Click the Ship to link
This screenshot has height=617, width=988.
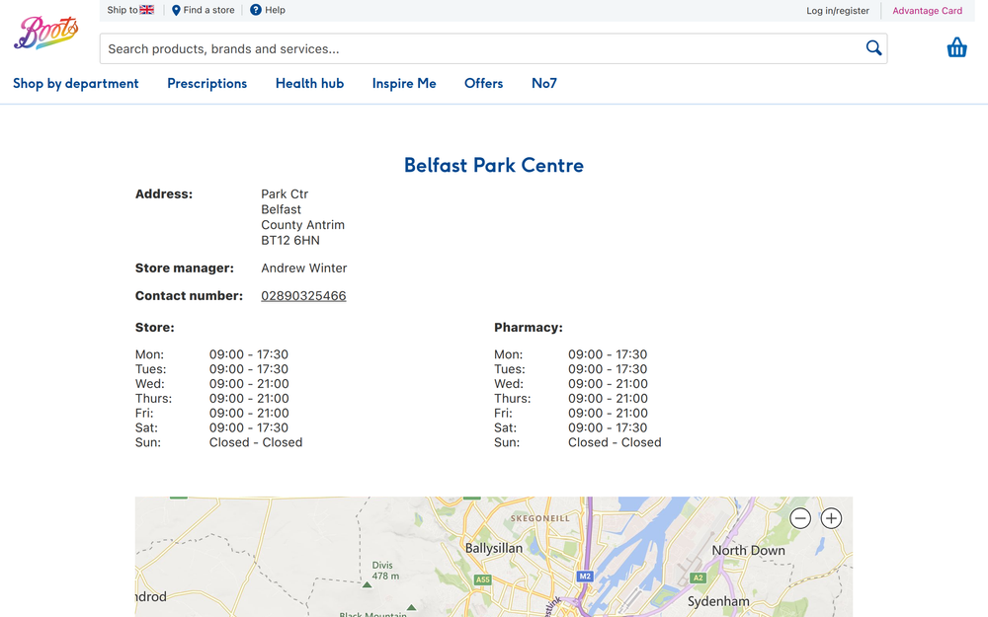[130, 10]
